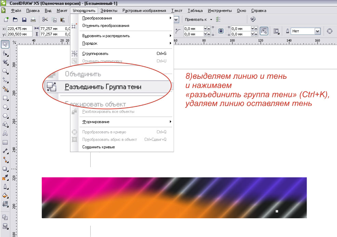Select the Smart Fill tool
The height and width of the screenshot is (237, 337).
(x=5, y=89)
